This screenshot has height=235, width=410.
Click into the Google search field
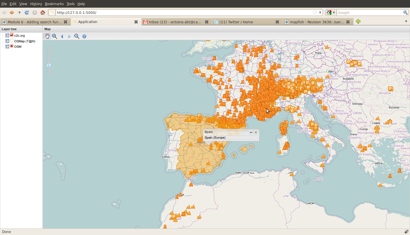(x=370, y=13)
